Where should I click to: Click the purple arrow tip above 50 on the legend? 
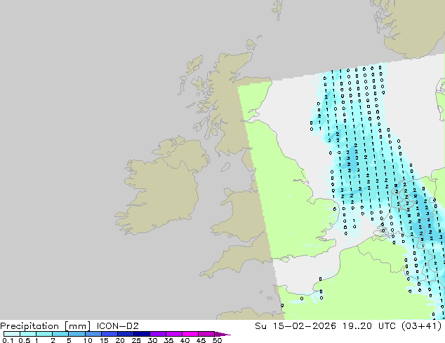tap(222, 334)
